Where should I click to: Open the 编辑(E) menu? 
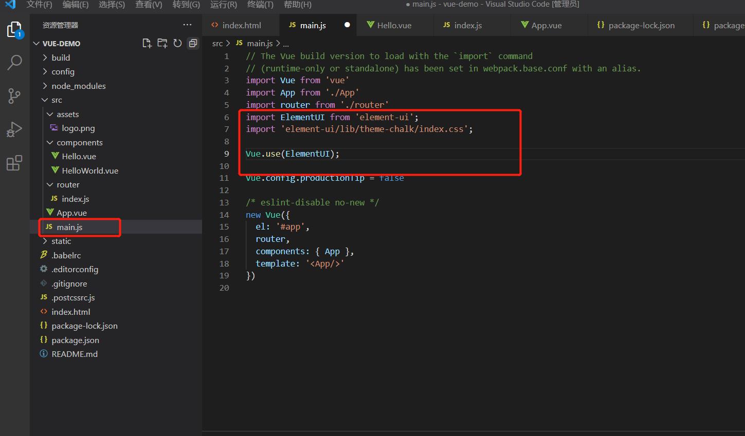click(76, 5)
